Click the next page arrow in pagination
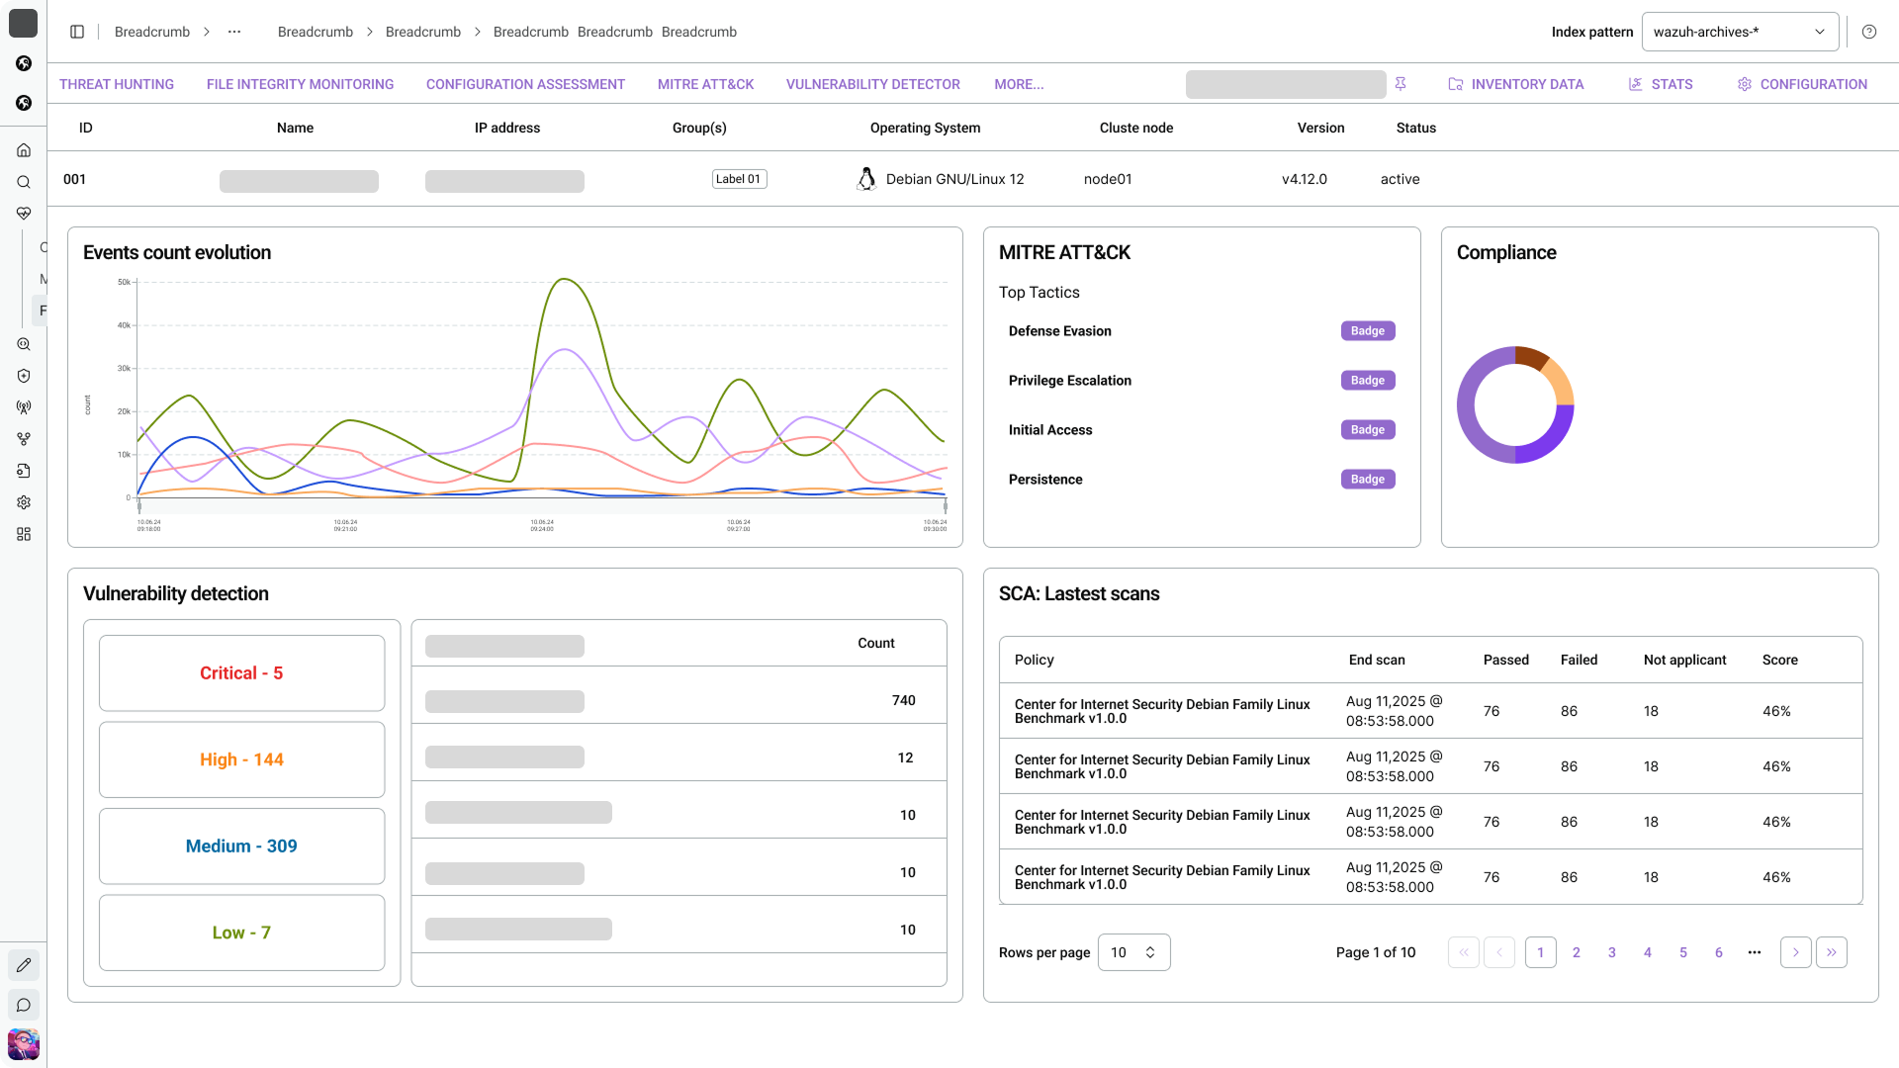Image resolution: width=1899 pixels, height=1068 pixels. coord(1796,952)
